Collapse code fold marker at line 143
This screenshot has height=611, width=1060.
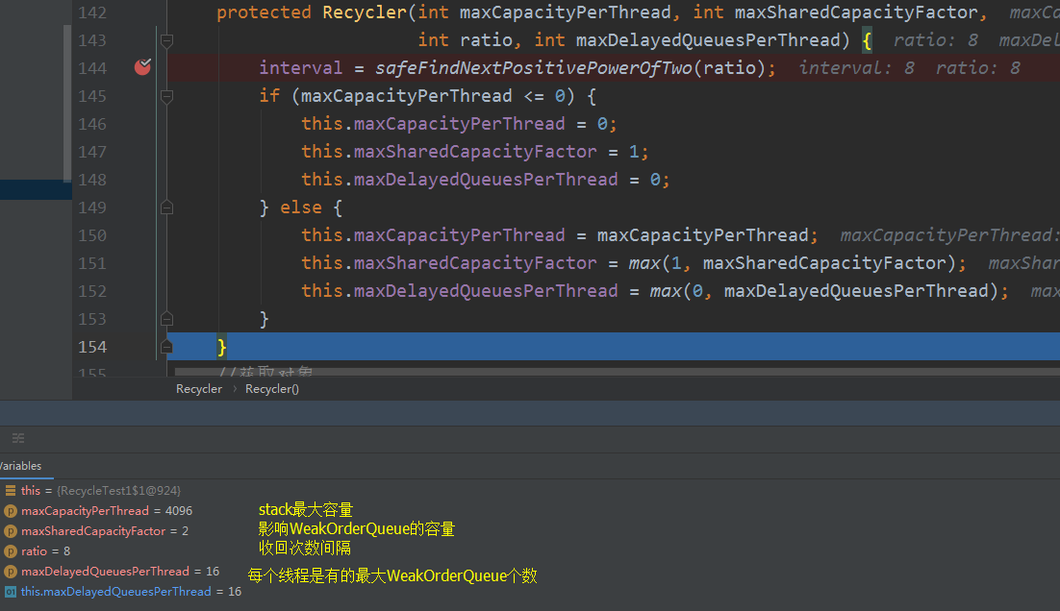(167, 40)
